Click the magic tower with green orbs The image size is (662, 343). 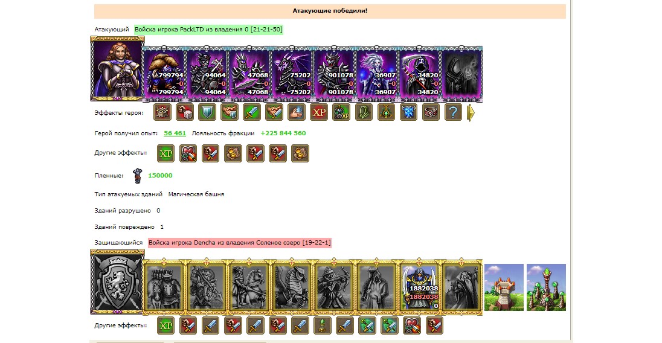pyautogui.click(x=546, y=287)
